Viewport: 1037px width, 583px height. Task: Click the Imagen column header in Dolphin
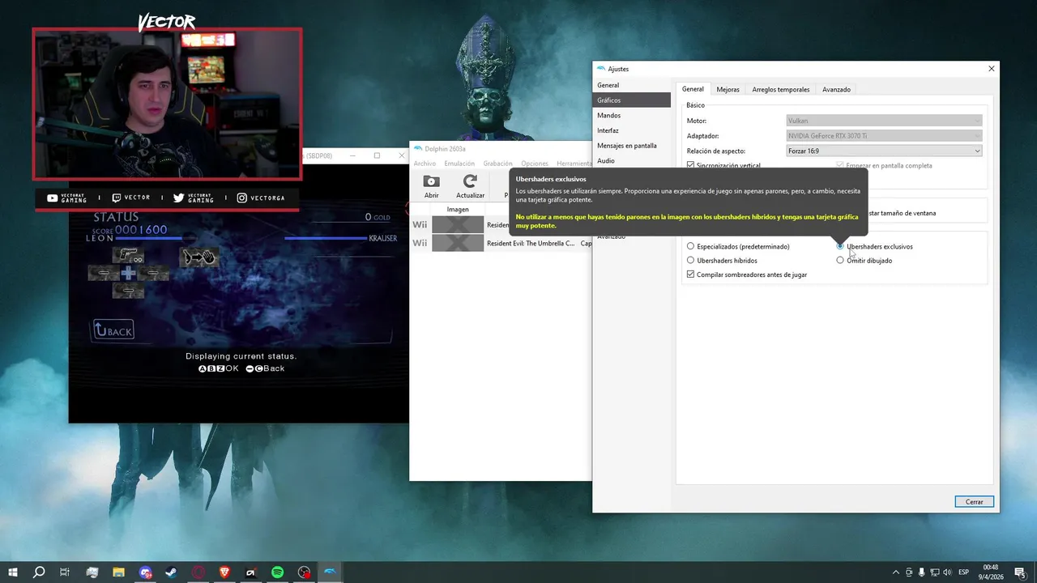pos(458,210)
